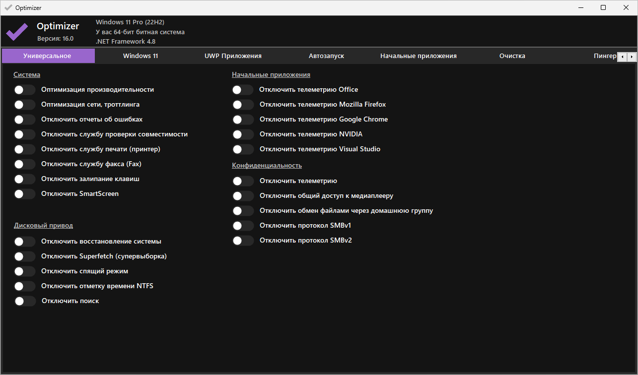Image resolution: width=638 pixels, height=375 pixels.
Task: Enable Отключить SmartScreen switch
Action: 24,194
